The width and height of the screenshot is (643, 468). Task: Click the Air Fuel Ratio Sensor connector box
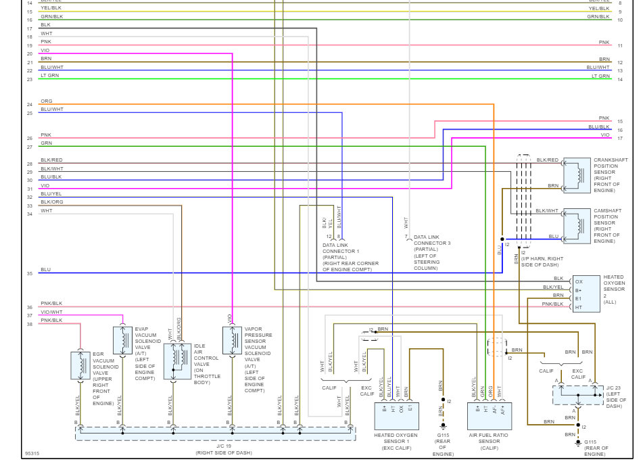coord(490,416)
